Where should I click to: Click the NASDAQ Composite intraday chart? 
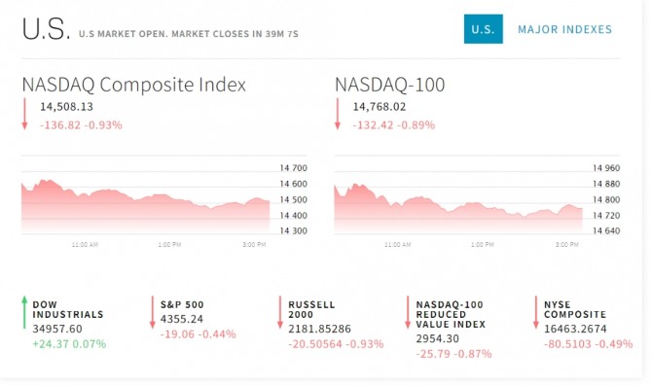point(164,201)
